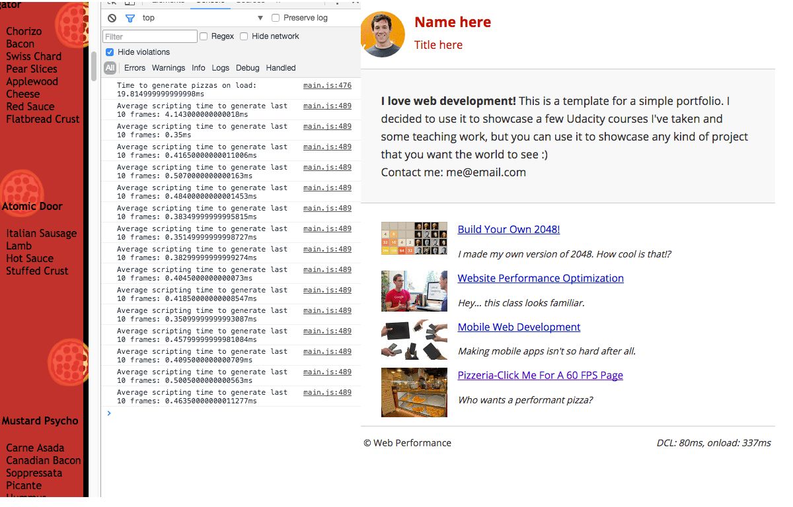Click the Website Performance Optimization thumbnail
Image resolution: width=793 pixels, height=507 pixels.
tap(414, 291)
